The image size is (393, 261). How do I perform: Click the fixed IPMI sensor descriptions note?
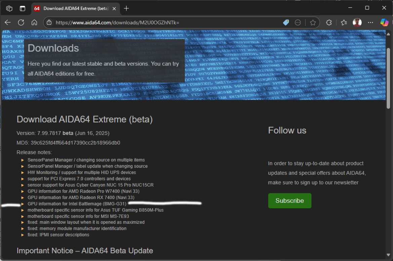(x=58, y=235)
